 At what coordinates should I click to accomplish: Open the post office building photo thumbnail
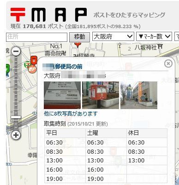pos(139,95)
